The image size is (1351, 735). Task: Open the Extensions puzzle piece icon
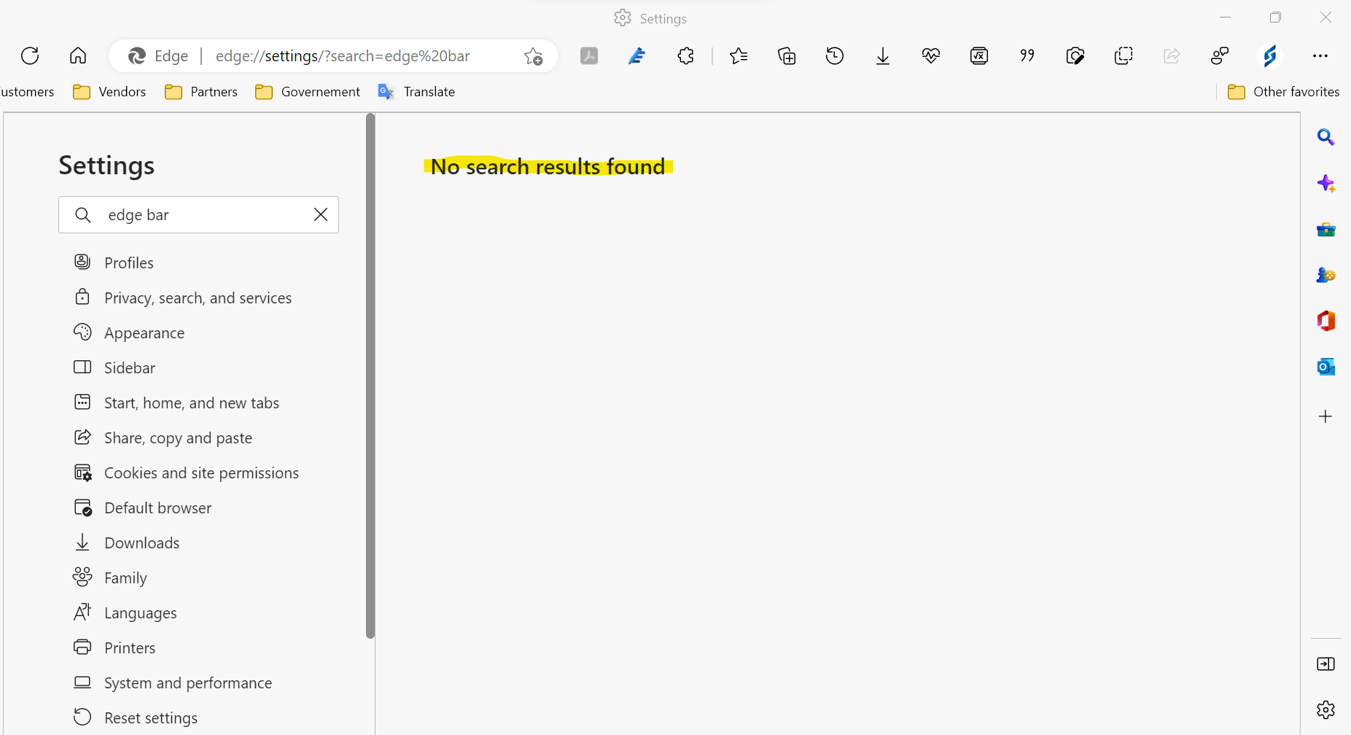tap(685, 56)
